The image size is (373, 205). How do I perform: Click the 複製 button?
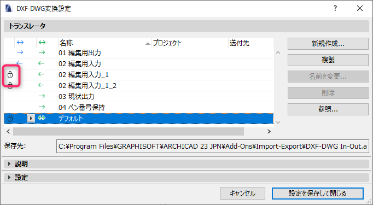click(x=328, y=60)
